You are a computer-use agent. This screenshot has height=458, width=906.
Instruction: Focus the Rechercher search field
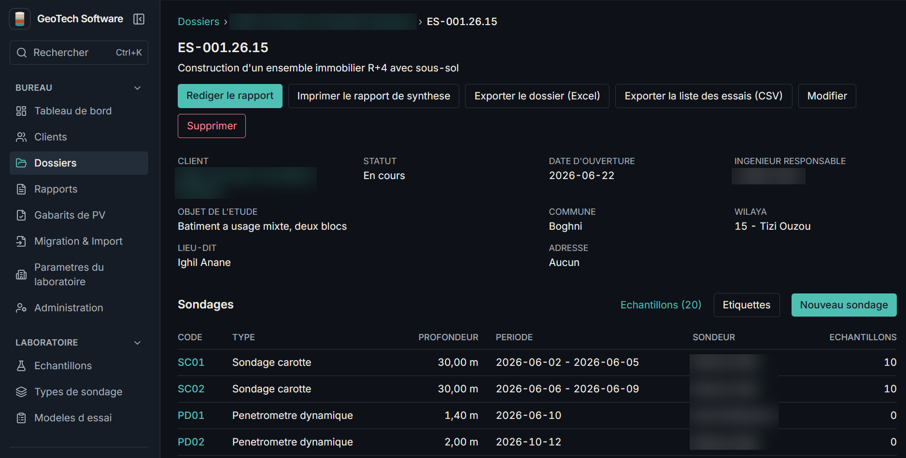click(x=79, y=53)
